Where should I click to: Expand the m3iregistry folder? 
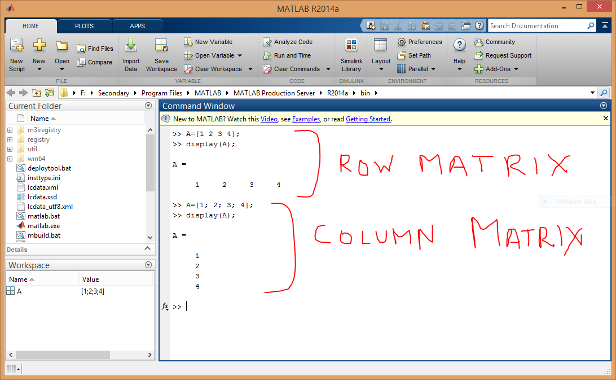pos(10,129)
